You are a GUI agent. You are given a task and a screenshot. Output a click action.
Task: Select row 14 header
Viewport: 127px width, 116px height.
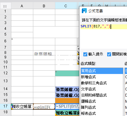5,89
